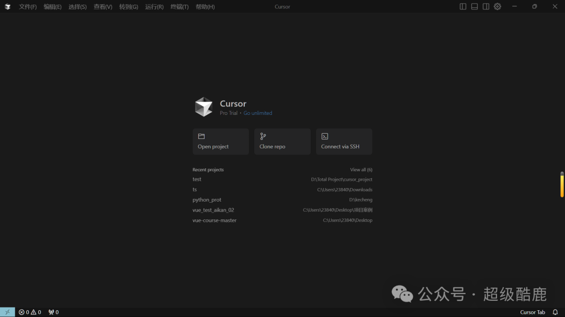Click the large Cursor cube logo
565x317 pixels.
tap(204, 107)
